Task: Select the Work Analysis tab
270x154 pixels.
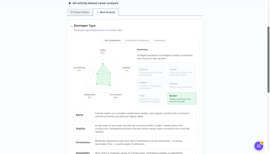Action: pyautogui.click(x=106, y=12)
